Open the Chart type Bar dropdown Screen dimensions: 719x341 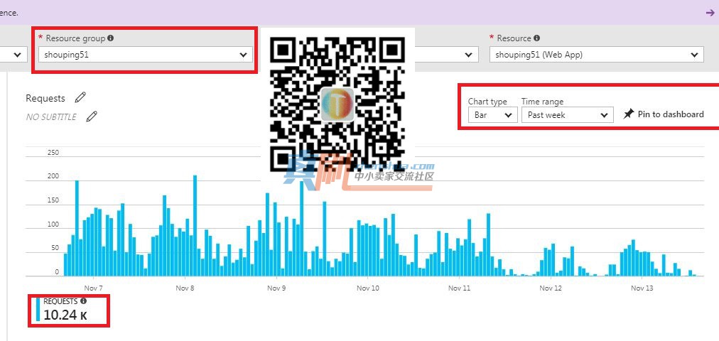point(492,114)
